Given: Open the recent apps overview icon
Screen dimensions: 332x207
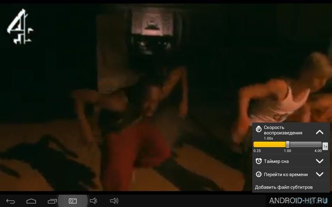Looking at the screenshot, I should point(52,201).
